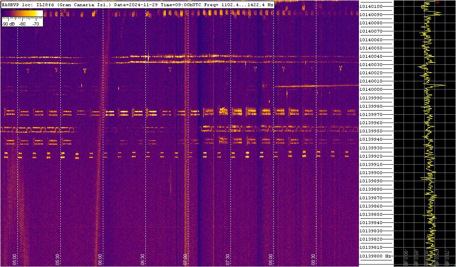Click the -85.0 dB spectrum axis label
The width and height of the screenshot is (456, 267).
point(416,257)
